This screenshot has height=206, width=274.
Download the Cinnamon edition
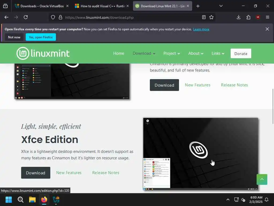[x=164, y=85]
